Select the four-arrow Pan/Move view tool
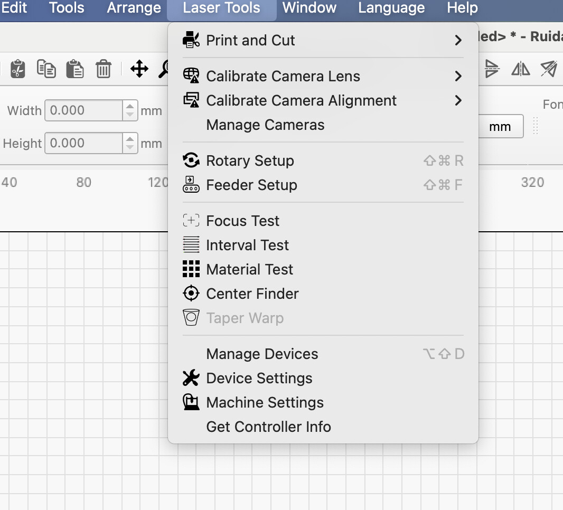Screen dimensions: 563x510 (x=139, y=69)
